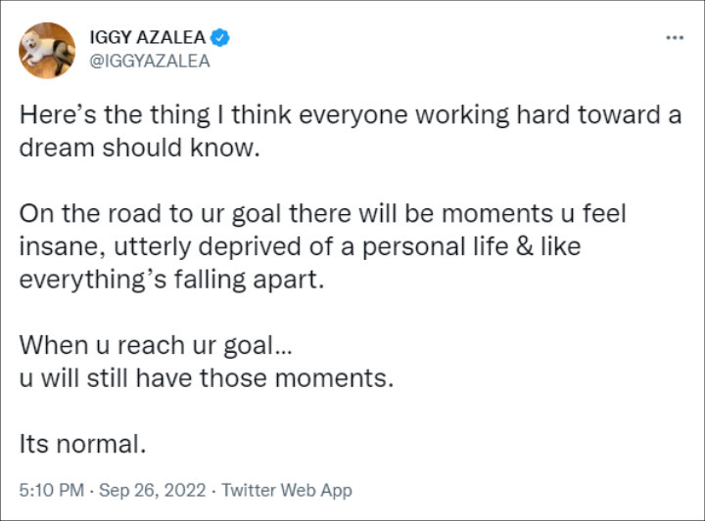Screen dimensions: 705x521
Task: Click the "dream should know." line
Action: 140,148
